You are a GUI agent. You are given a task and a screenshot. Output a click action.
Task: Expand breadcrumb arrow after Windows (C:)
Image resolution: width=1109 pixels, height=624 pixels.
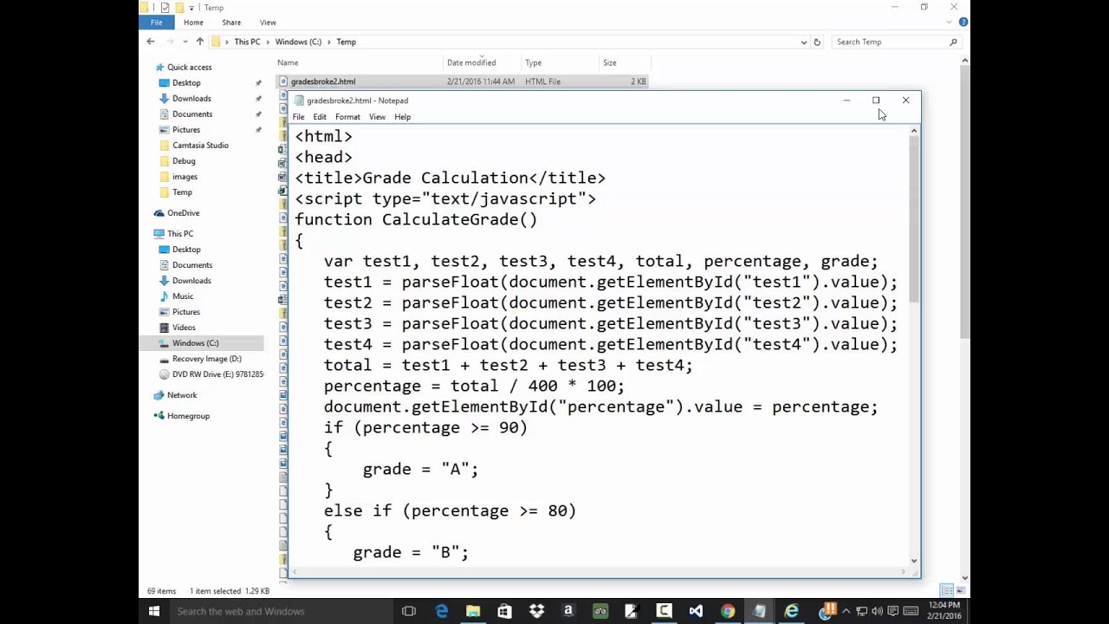pyautogui.click(x=329, y=42)
